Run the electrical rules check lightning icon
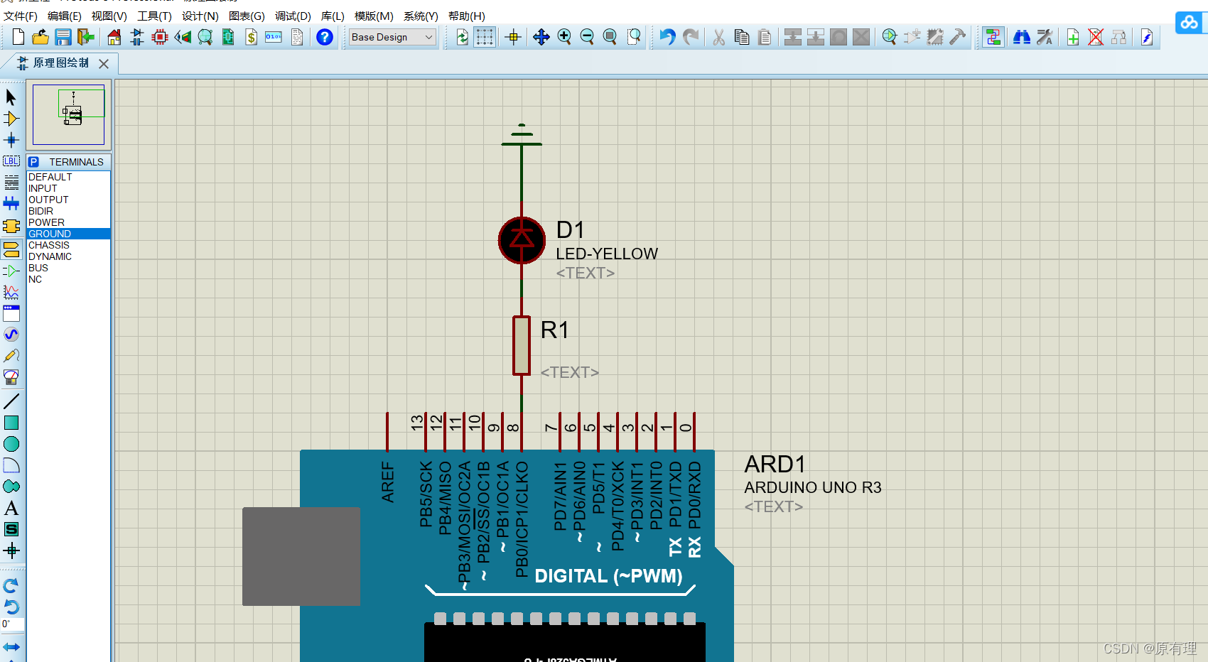Screen dimensions: 1208x662 pos(1147,37)
